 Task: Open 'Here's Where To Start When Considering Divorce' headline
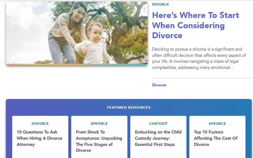pyautogui.click(x=195, y=25)
